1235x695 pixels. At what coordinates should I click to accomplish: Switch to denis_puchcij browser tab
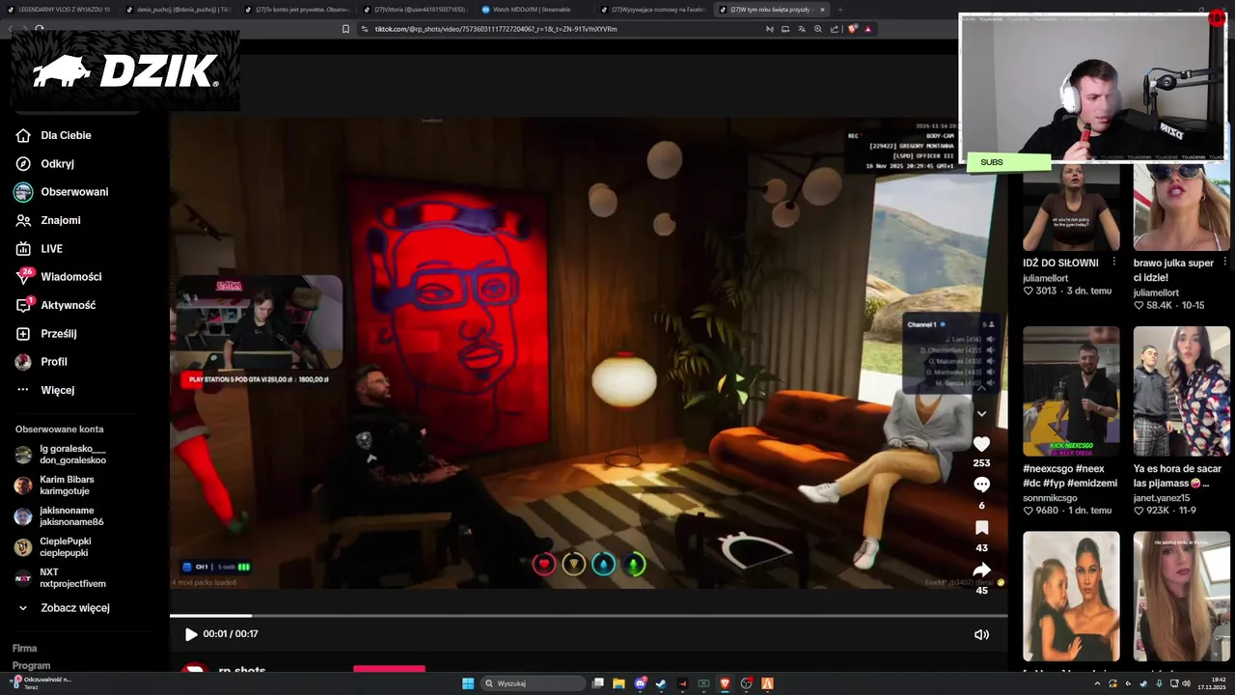coord(178,10)
